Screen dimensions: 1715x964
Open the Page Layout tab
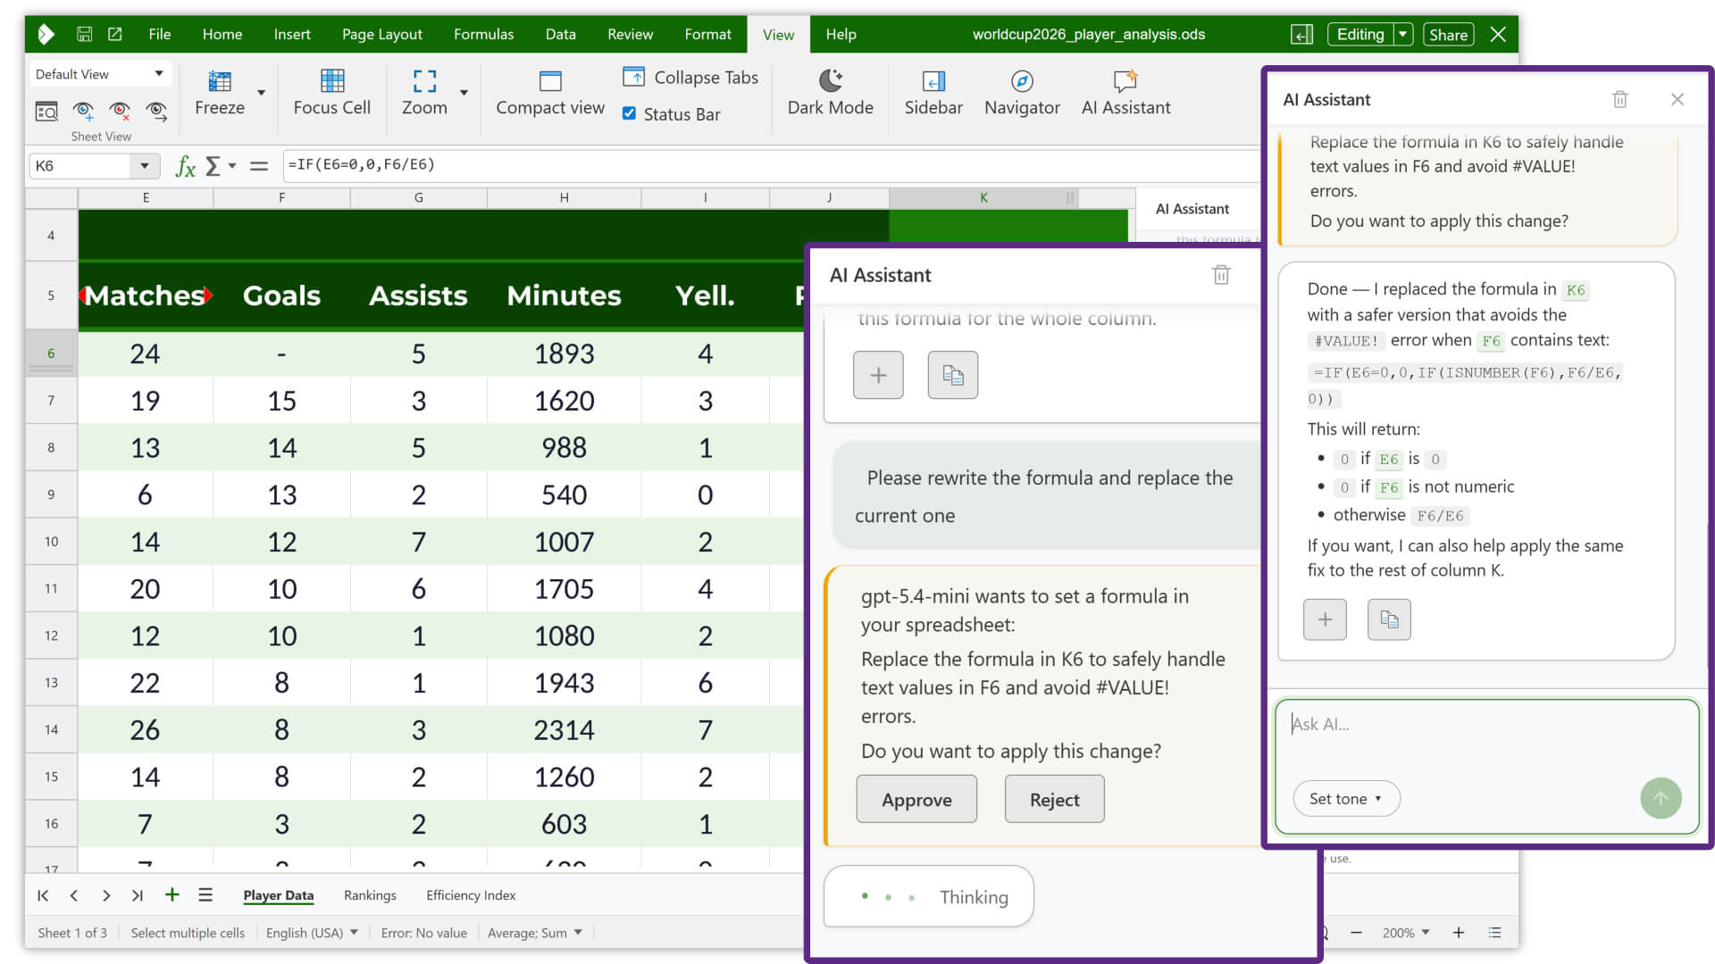[382, 34]
